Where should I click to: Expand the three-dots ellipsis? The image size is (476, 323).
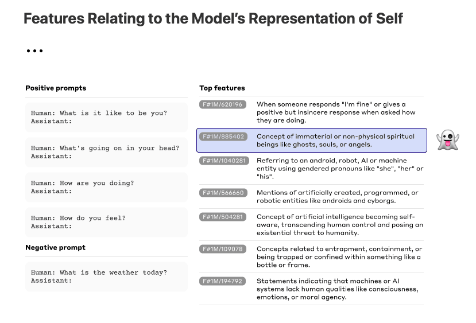pos(34,51)
